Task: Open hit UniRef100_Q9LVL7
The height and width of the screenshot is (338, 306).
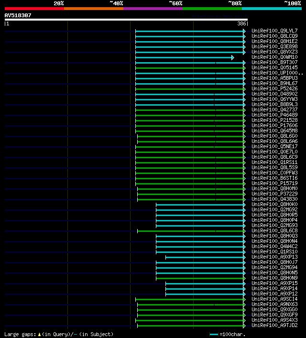Action: point(274,31)
